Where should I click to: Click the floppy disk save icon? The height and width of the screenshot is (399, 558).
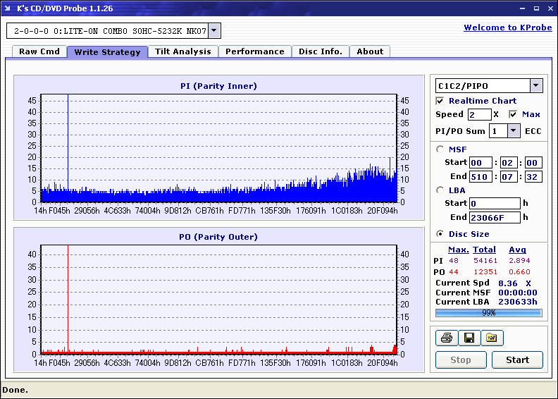click(469, 338)
